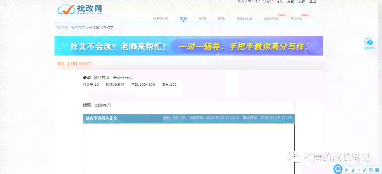Click the 皮肤 link at top
The width and height of the screenshot is (382, 174).
click(301, 1)
